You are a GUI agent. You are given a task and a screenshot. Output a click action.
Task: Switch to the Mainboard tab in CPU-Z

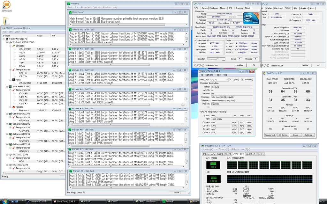(214, 8)
